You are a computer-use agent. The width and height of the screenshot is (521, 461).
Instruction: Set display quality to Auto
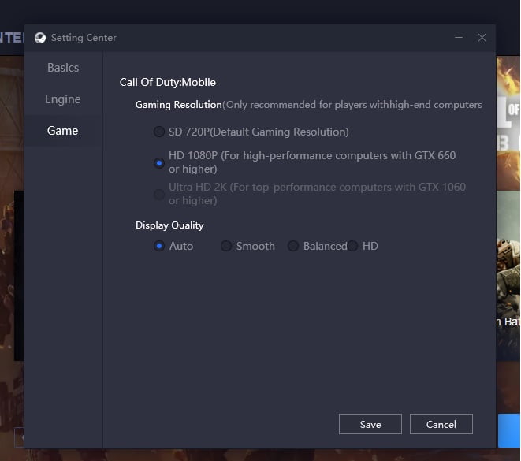[x=159, y=246]
